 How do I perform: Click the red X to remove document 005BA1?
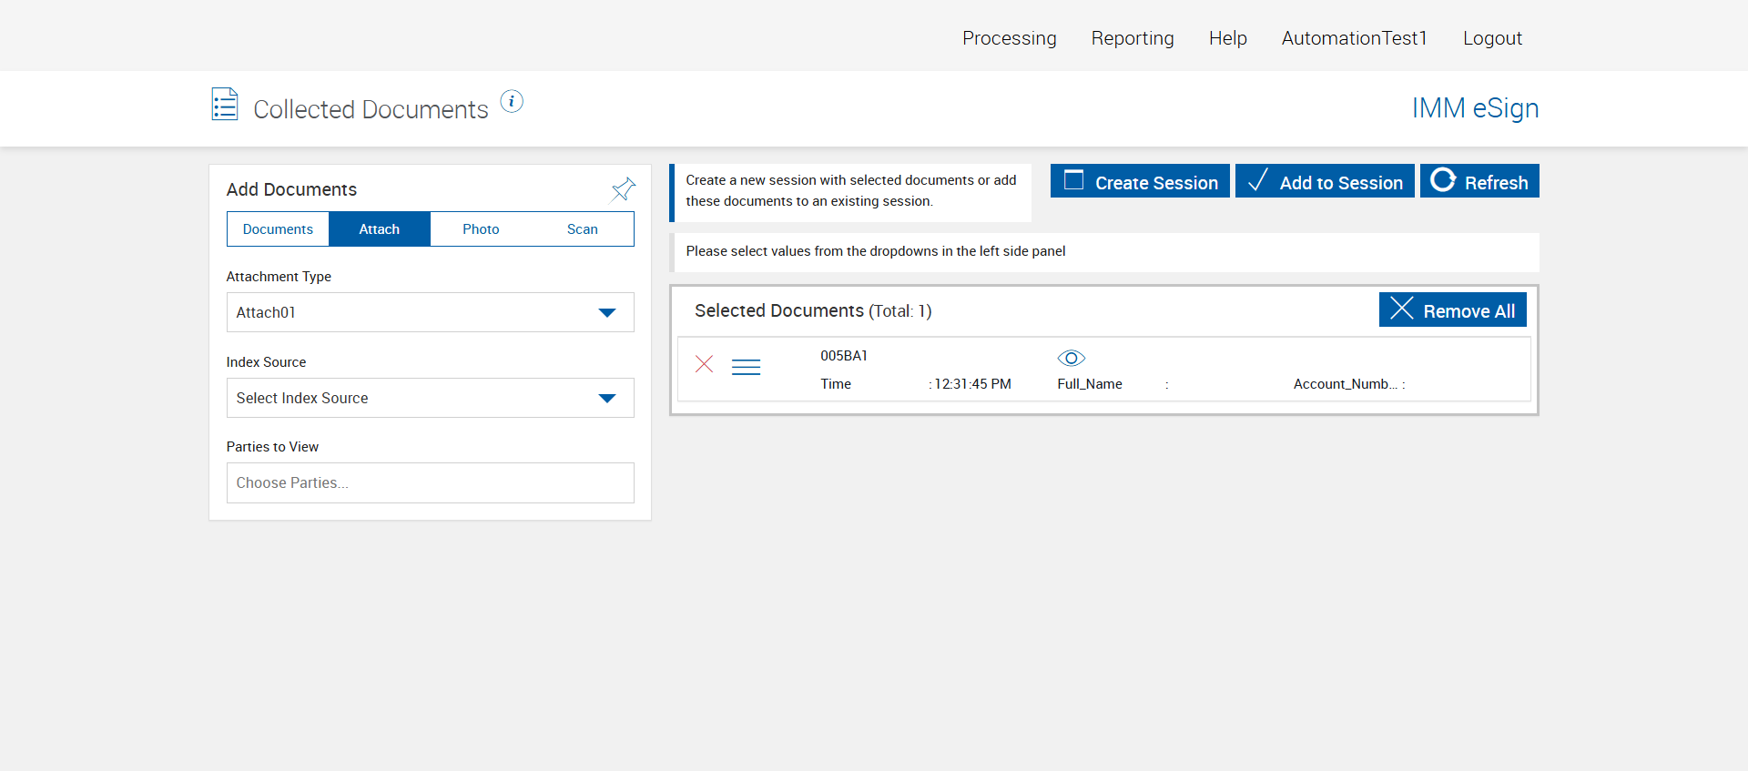pos(704,365)
